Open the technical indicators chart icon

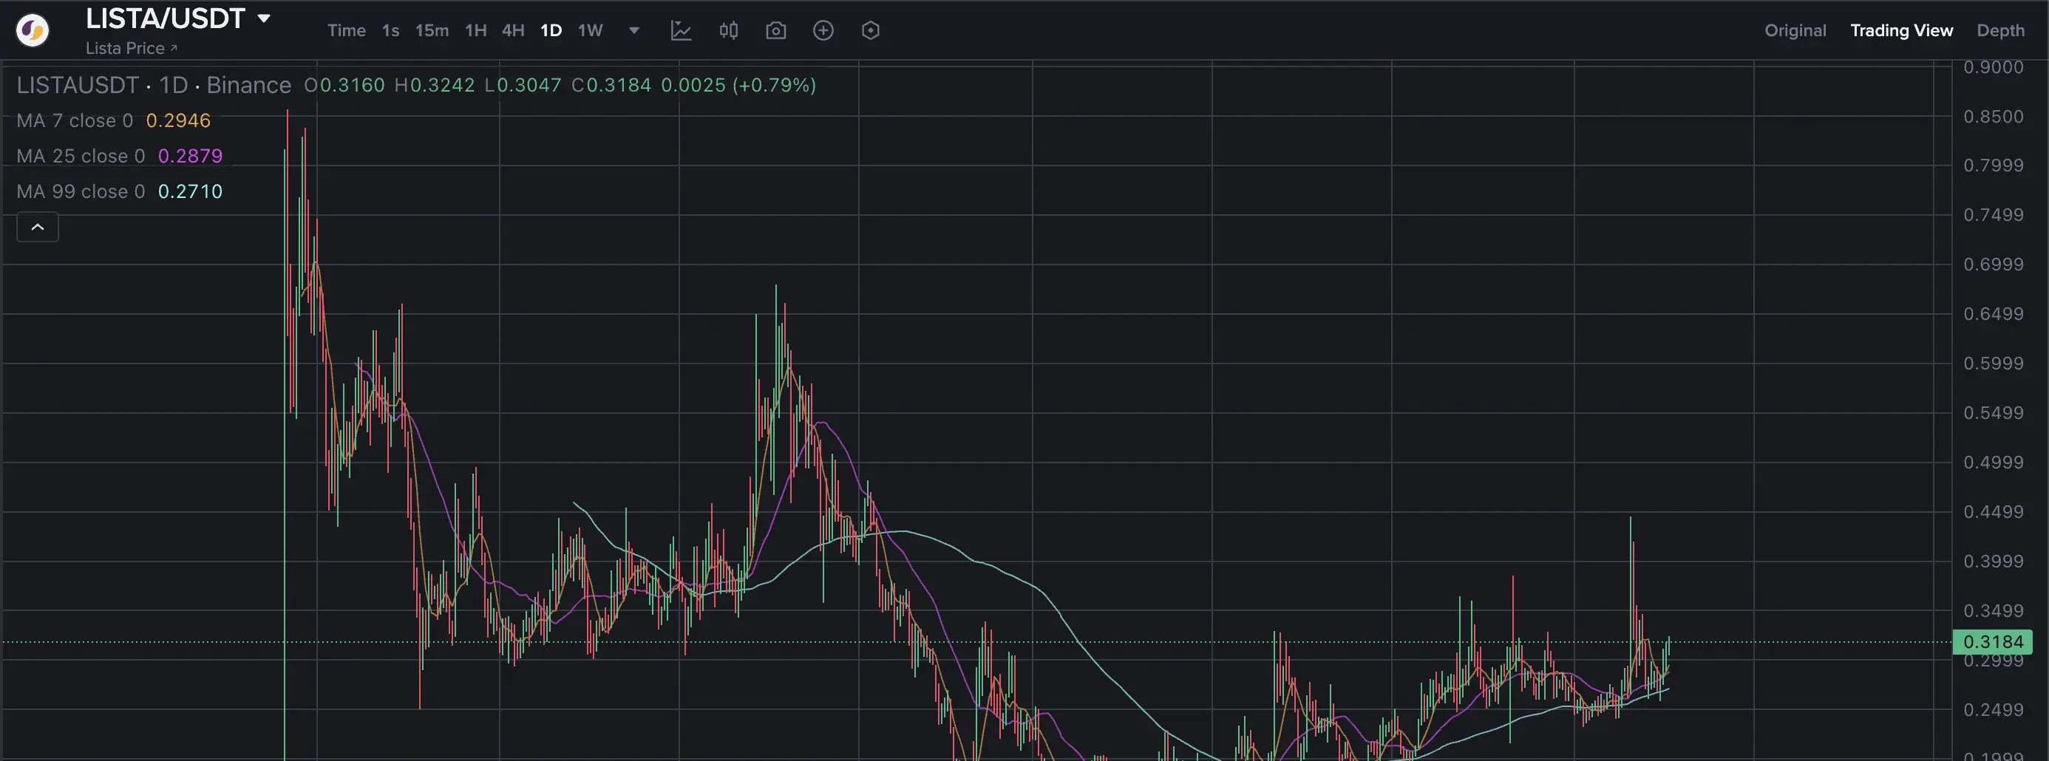[681, 30]
